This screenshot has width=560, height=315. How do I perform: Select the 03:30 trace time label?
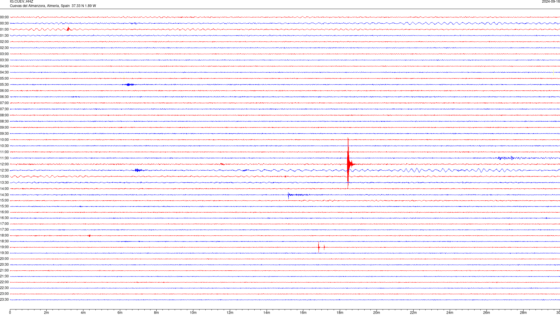click(x=4, y=60)
